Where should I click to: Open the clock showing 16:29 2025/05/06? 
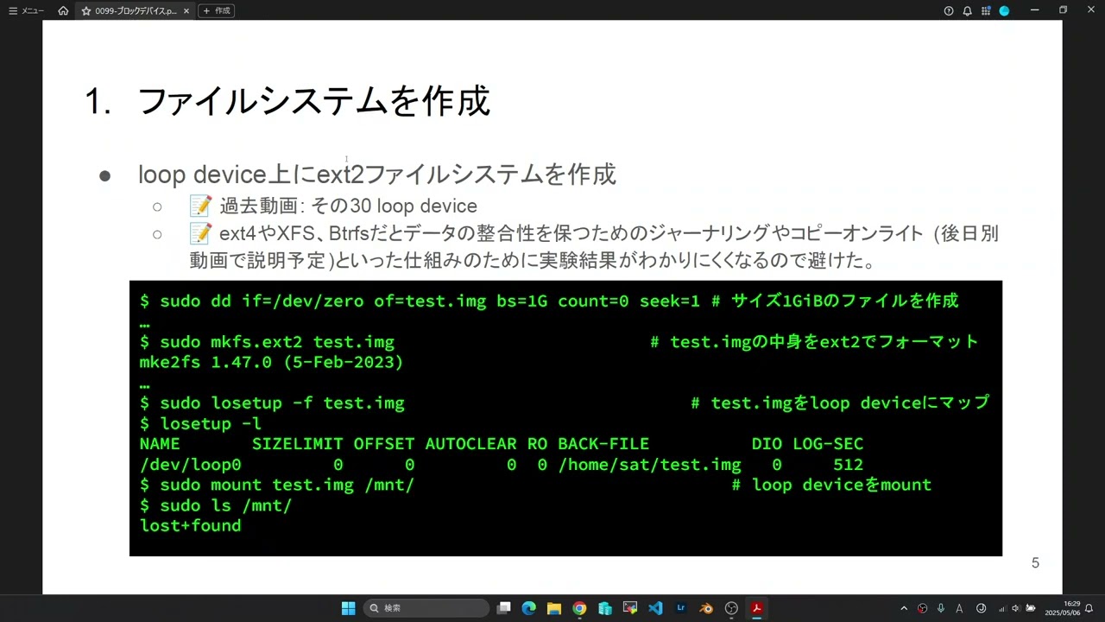(x=1062, y=608)
